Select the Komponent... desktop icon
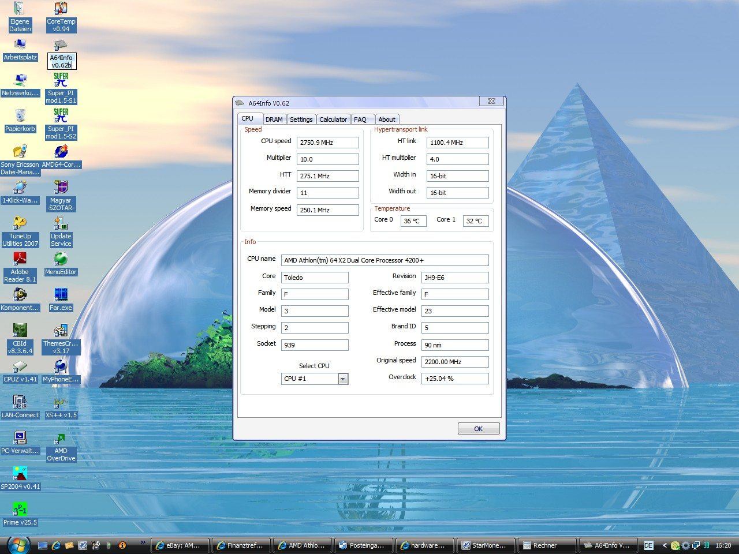The width and height of the screenshot is (739, 554). pyautogui.click(x=20, y=300)
